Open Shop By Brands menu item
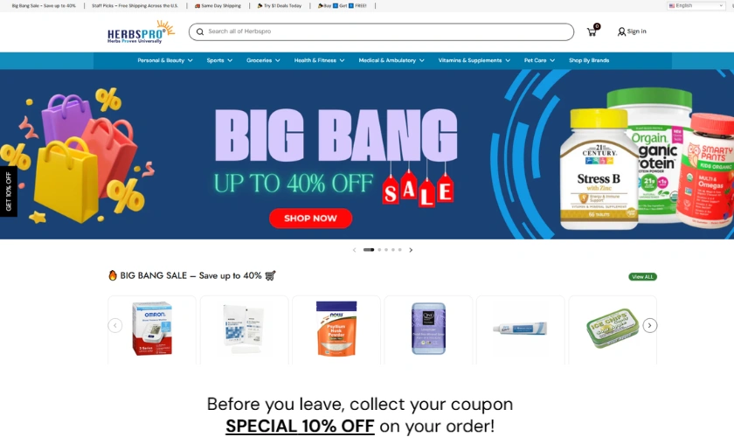Viewport: 734px width, 444px height. 589,60
